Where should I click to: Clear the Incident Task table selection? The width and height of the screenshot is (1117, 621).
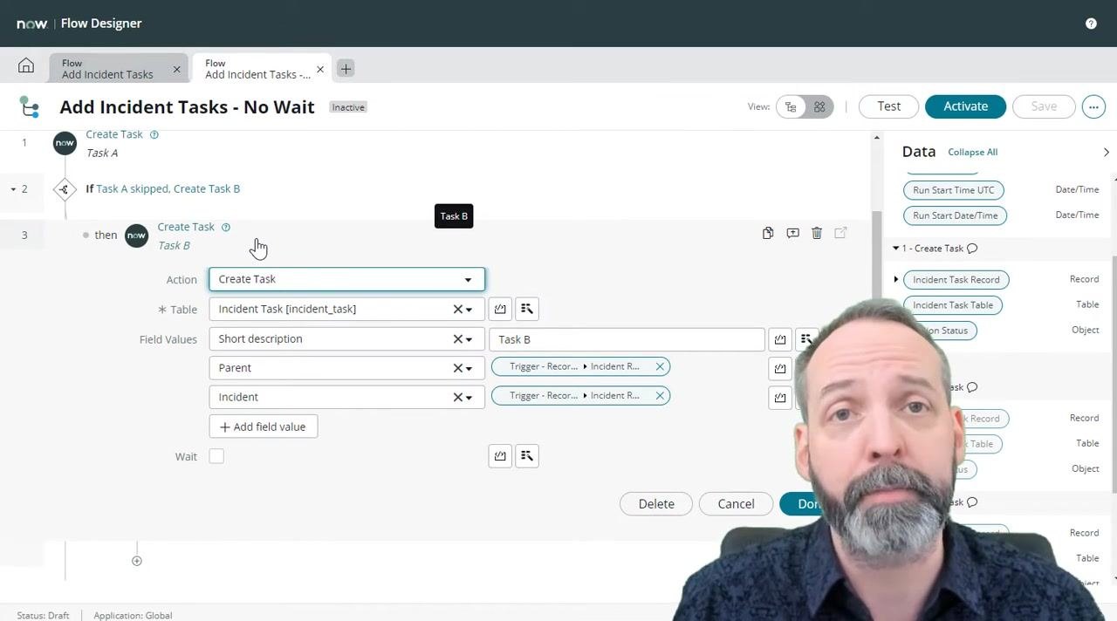pyautogui.click(x=457, y=309)
